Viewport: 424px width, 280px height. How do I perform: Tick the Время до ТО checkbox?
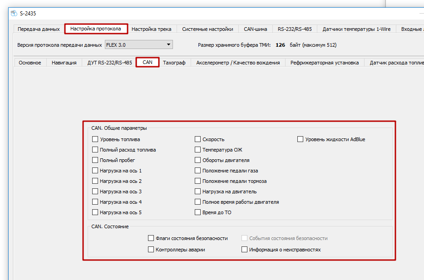point(198,212)
